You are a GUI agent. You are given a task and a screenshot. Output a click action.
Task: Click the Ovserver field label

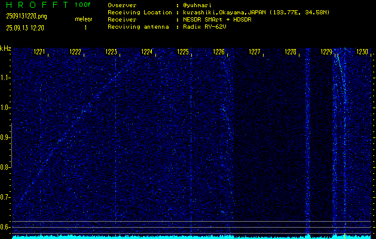(122, 5)
